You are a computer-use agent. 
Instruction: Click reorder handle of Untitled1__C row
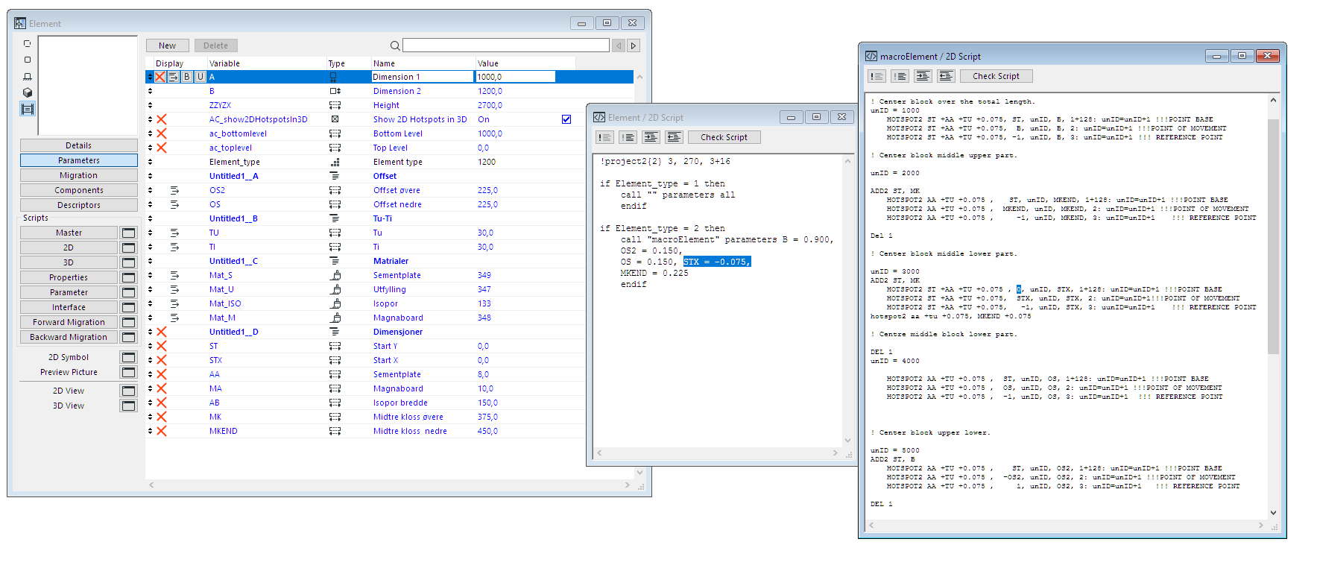click(150, 261)
